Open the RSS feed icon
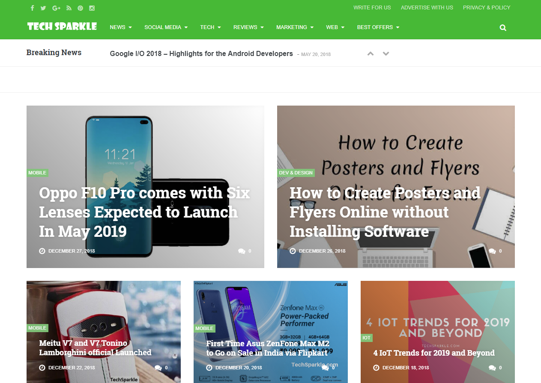 point(69,8)
